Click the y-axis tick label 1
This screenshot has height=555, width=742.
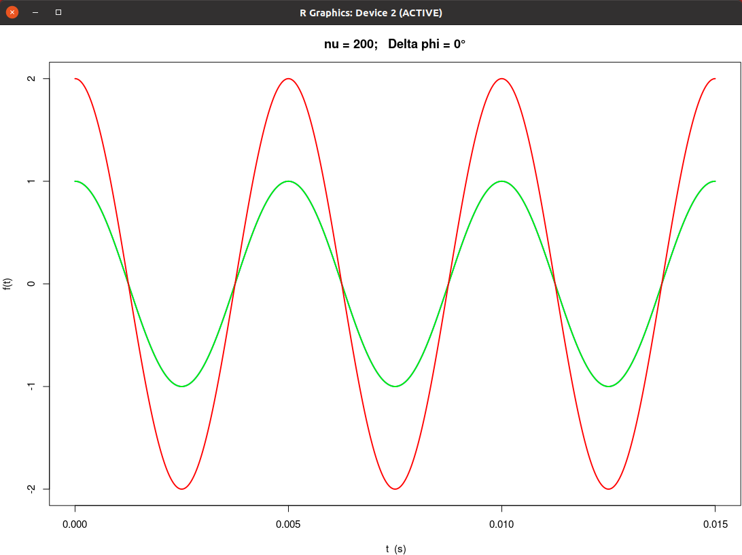(x=31, y=181)
